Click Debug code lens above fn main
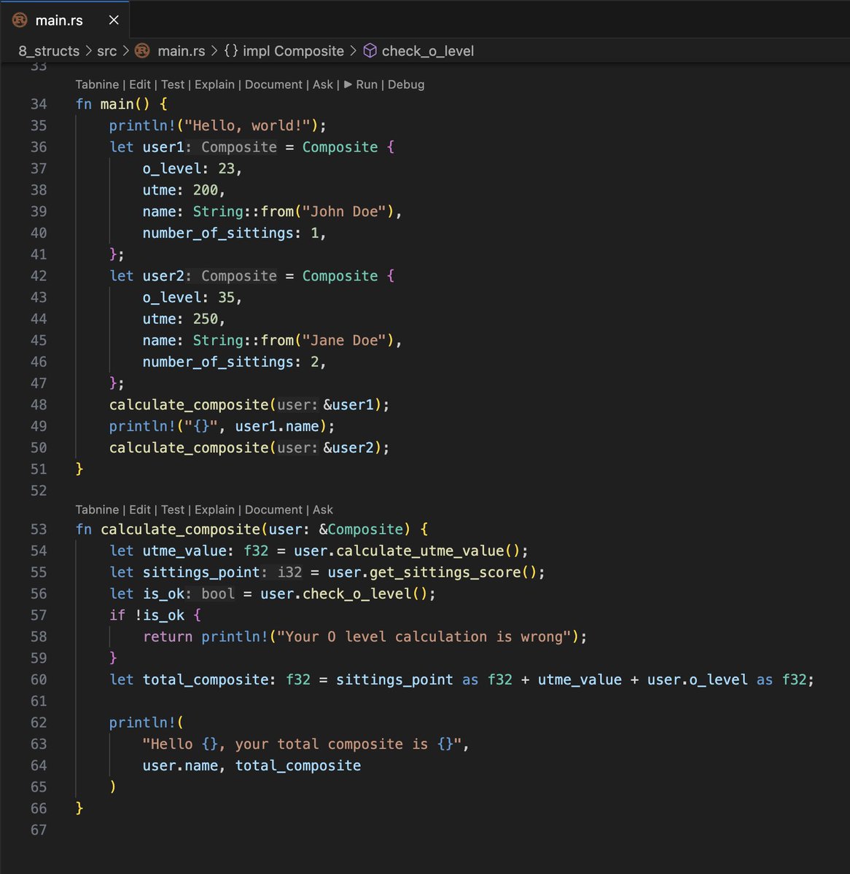This screenshot has width=850, height=874. point(406,84)
